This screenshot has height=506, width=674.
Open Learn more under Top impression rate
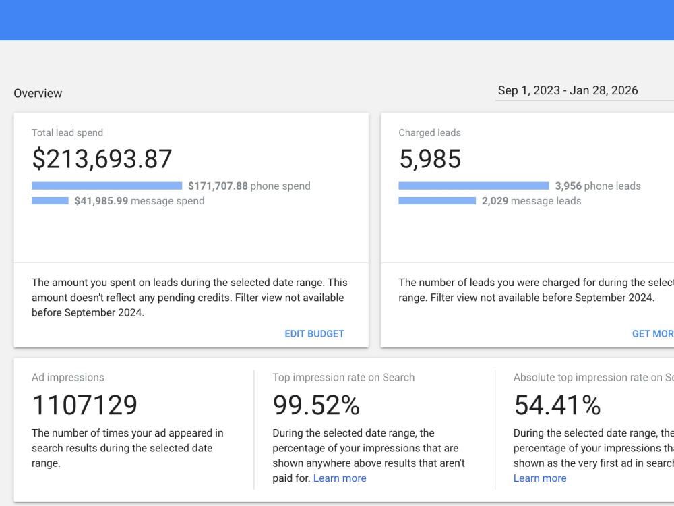click(x=340, y=478)
